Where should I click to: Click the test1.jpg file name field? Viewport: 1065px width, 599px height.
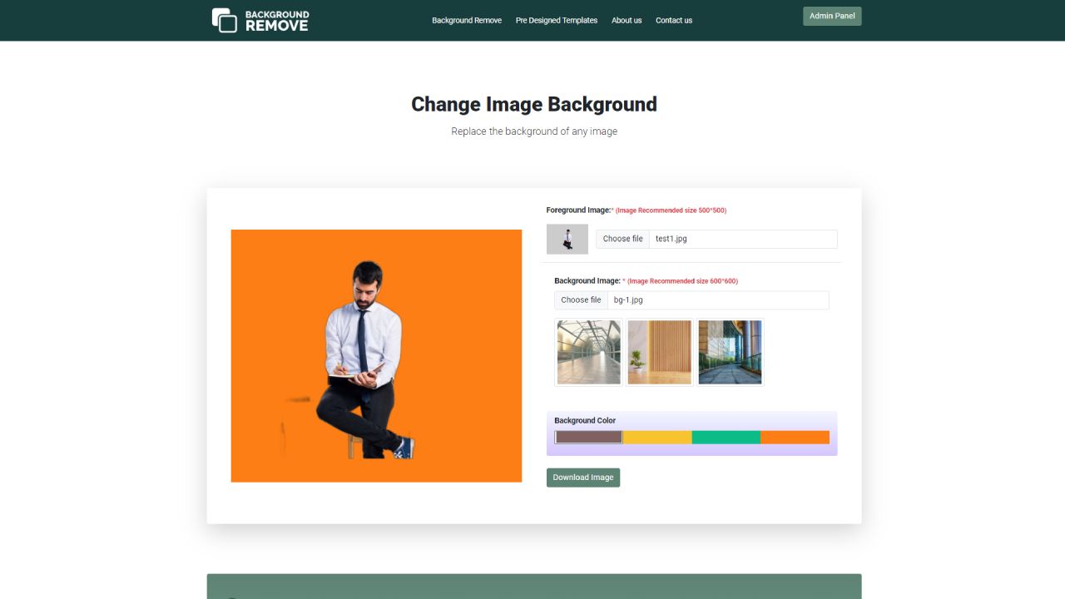click(x=742, y=239)
